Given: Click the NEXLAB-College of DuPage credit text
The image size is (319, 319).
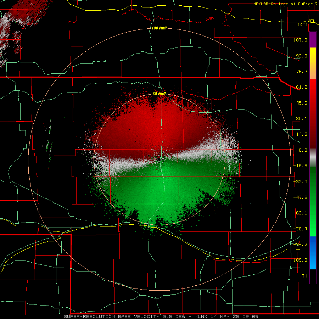Looking at the screenshot, I should click(x=286, y=4).
